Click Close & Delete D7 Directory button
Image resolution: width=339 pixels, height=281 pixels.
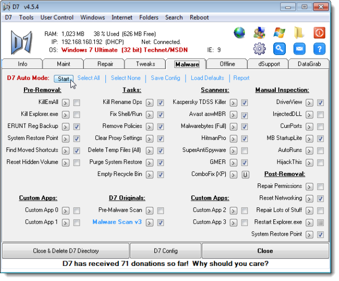[x=66, y=251]
